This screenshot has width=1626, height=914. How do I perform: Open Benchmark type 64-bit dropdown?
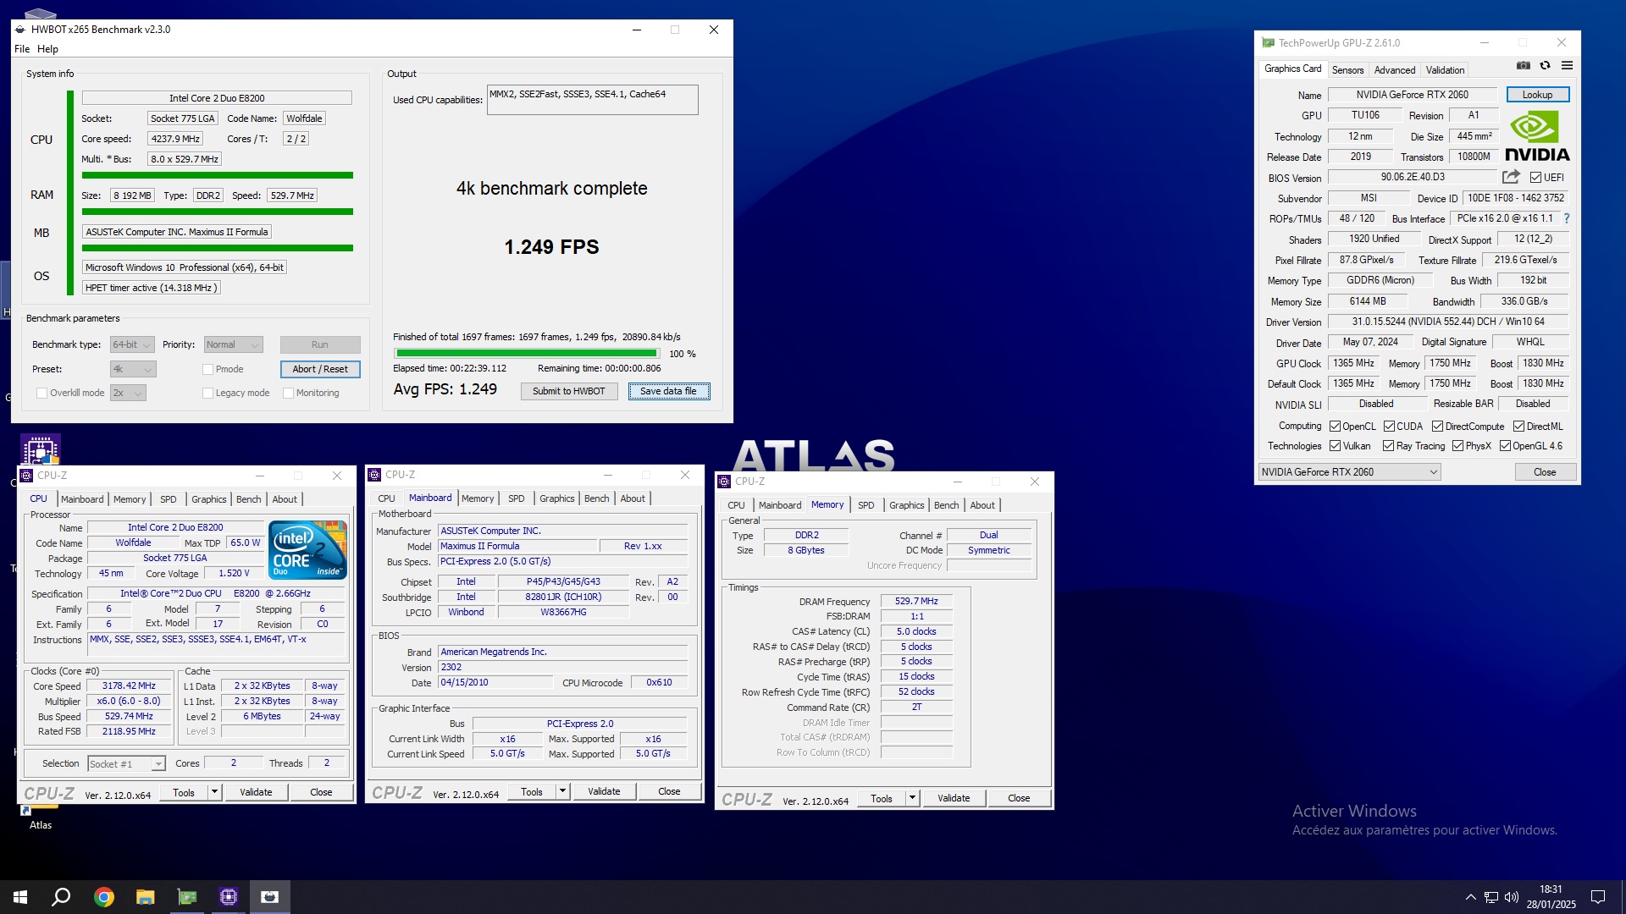[x=132, y=344]
